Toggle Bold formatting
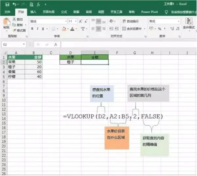197x176 pixels. click(x=32, y=29)
